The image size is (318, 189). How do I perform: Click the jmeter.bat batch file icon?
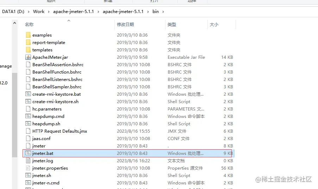(28, 153)
